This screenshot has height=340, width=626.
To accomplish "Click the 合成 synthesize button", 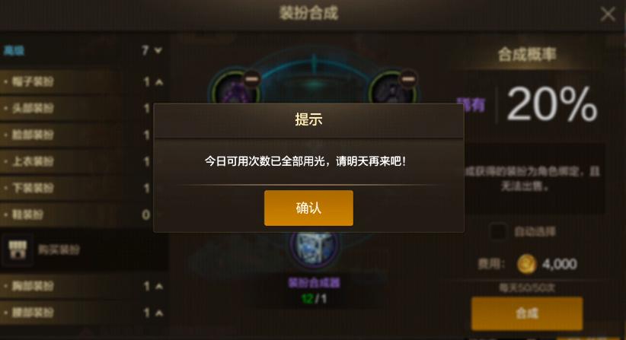I will 527,313.
